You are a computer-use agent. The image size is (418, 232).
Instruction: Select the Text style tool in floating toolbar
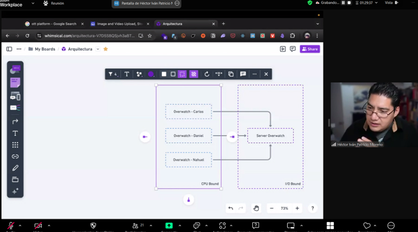click(x=127, y=74)
